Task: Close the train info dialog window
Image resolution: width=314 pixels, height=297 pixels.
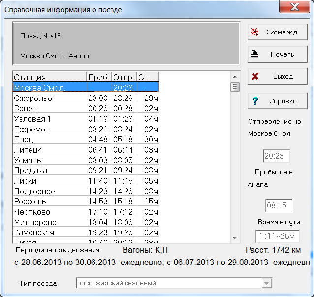Action: click(294, 7)
